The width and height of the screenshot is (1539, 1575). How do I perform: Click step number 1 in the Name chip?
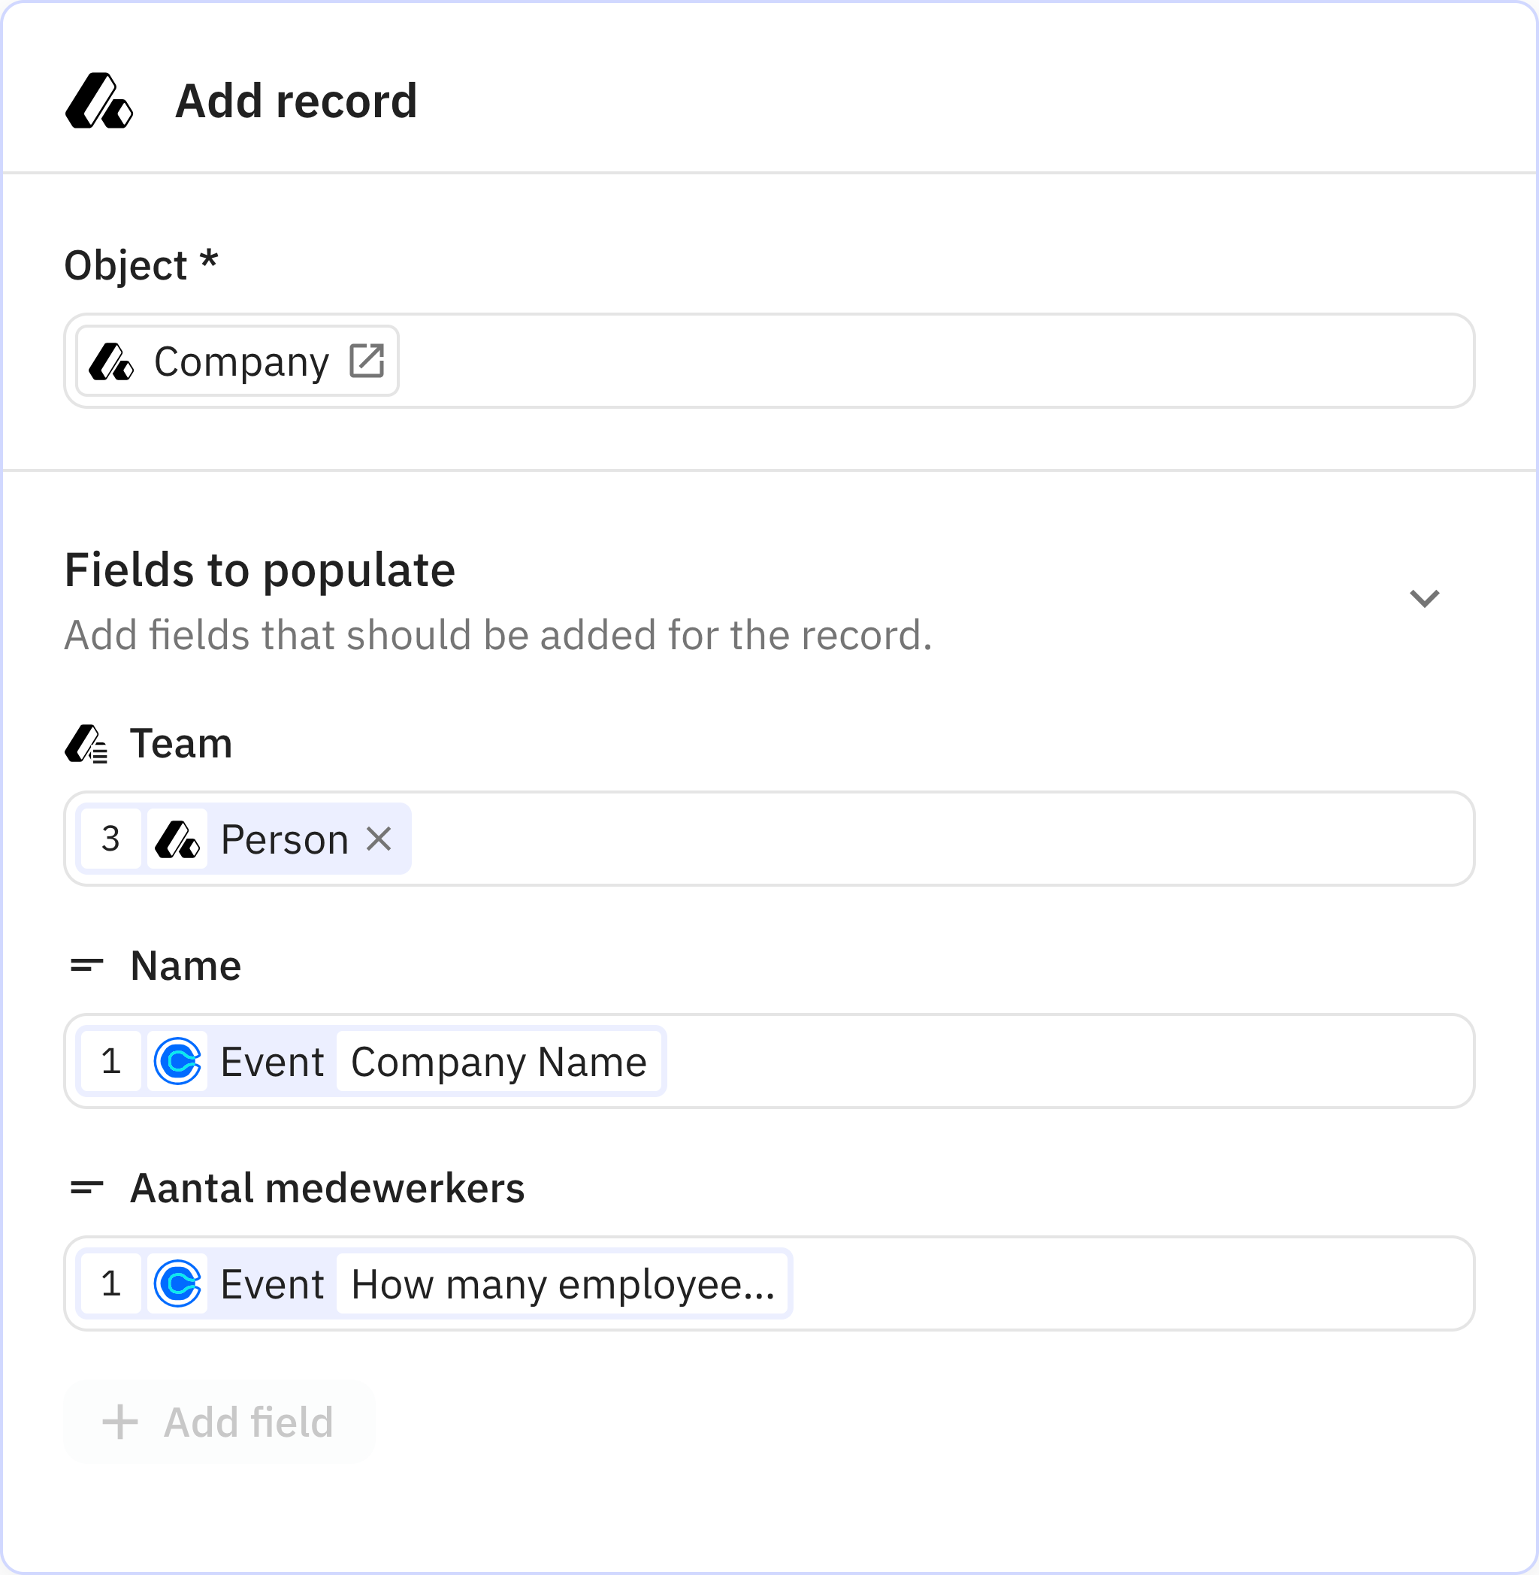point(110,1061)
